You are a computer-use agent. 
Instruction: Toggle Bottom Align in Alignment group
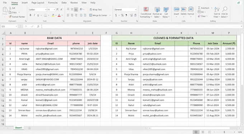[76, 9]
